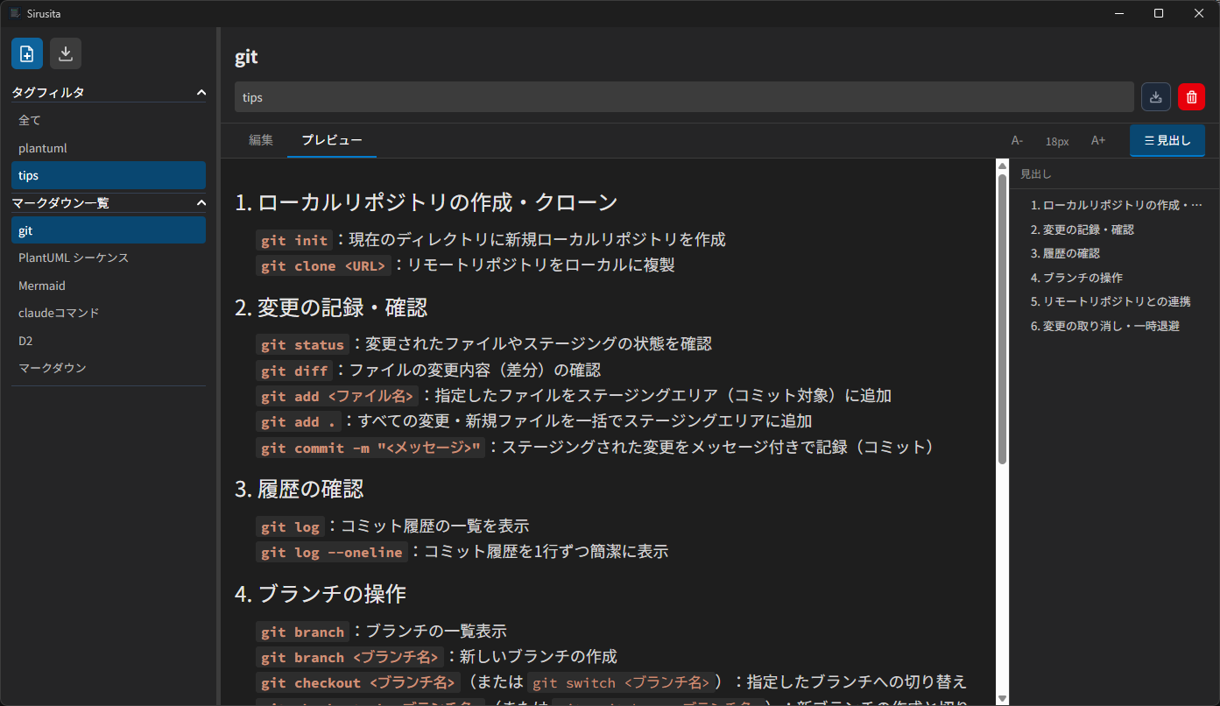1220x706 pixels.
Task: Click the preview heading 4. ブランチの操作
Action: [321, 594]
